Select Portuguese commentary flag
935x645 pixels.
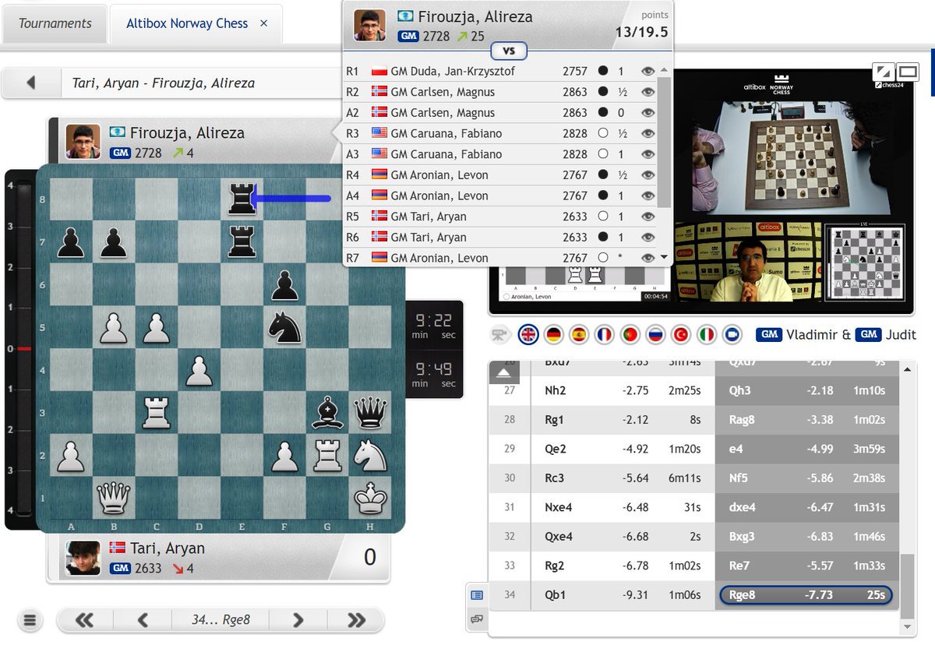pos(630,335)
